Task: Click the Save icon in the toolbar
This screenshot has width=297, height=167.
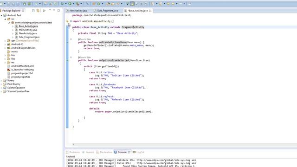Action: [x=8, y=4]
